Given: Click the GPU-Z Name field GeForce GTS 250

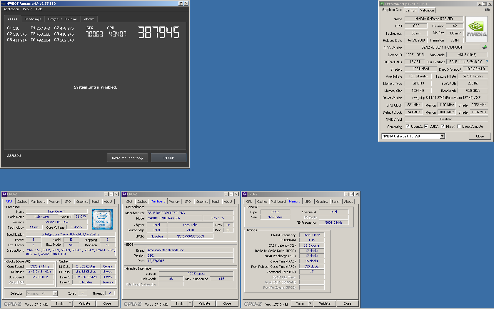Looking at the screenshot, I should pos(434,19).
